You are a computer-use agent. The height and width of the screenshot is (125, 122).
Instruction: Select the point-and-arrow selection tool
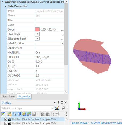pos(14,114)
